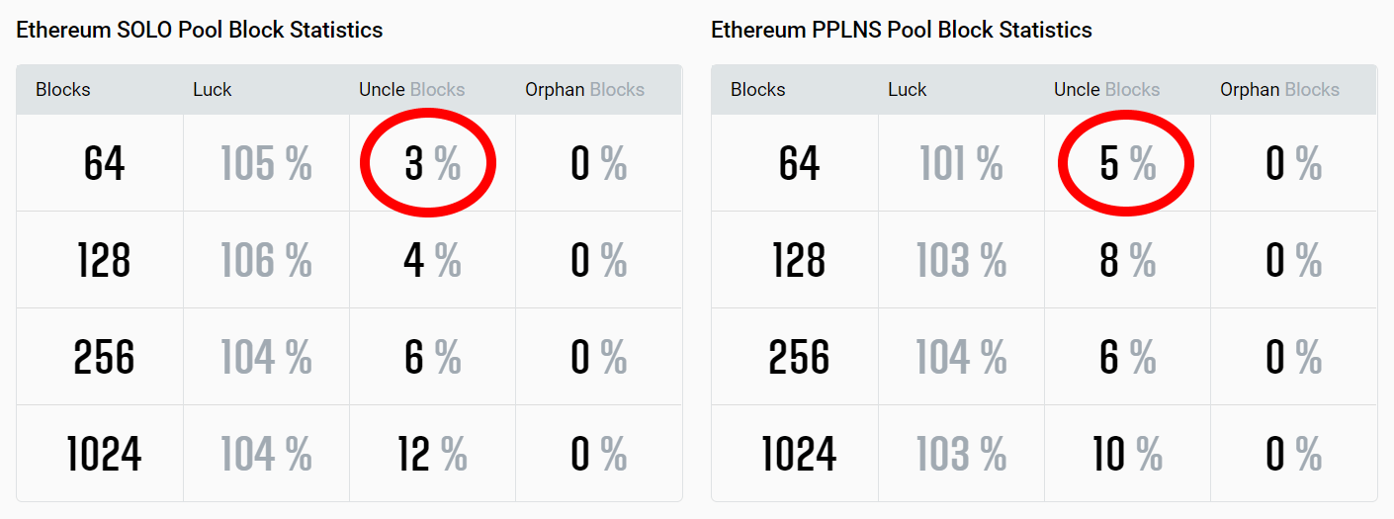Click PPLNS table's Luck column header

point(907,90)
